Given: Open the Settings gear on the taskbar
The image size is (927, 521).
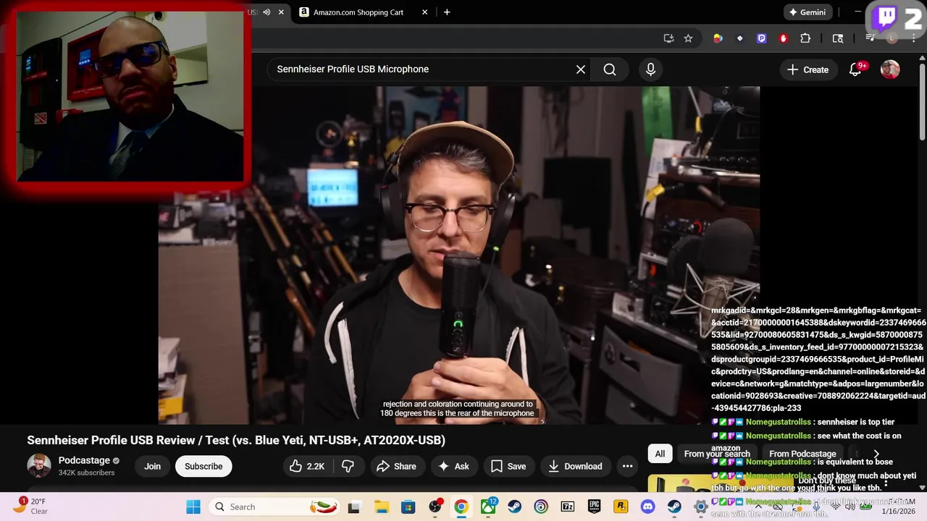Looking at the screenshot, I should [700, 507].
